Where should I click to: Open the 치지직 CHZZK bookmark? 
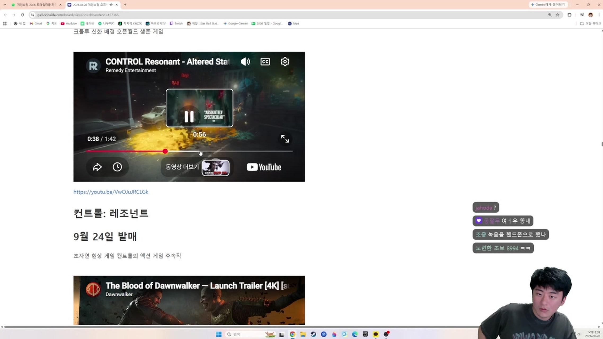[x=130, y=24]
